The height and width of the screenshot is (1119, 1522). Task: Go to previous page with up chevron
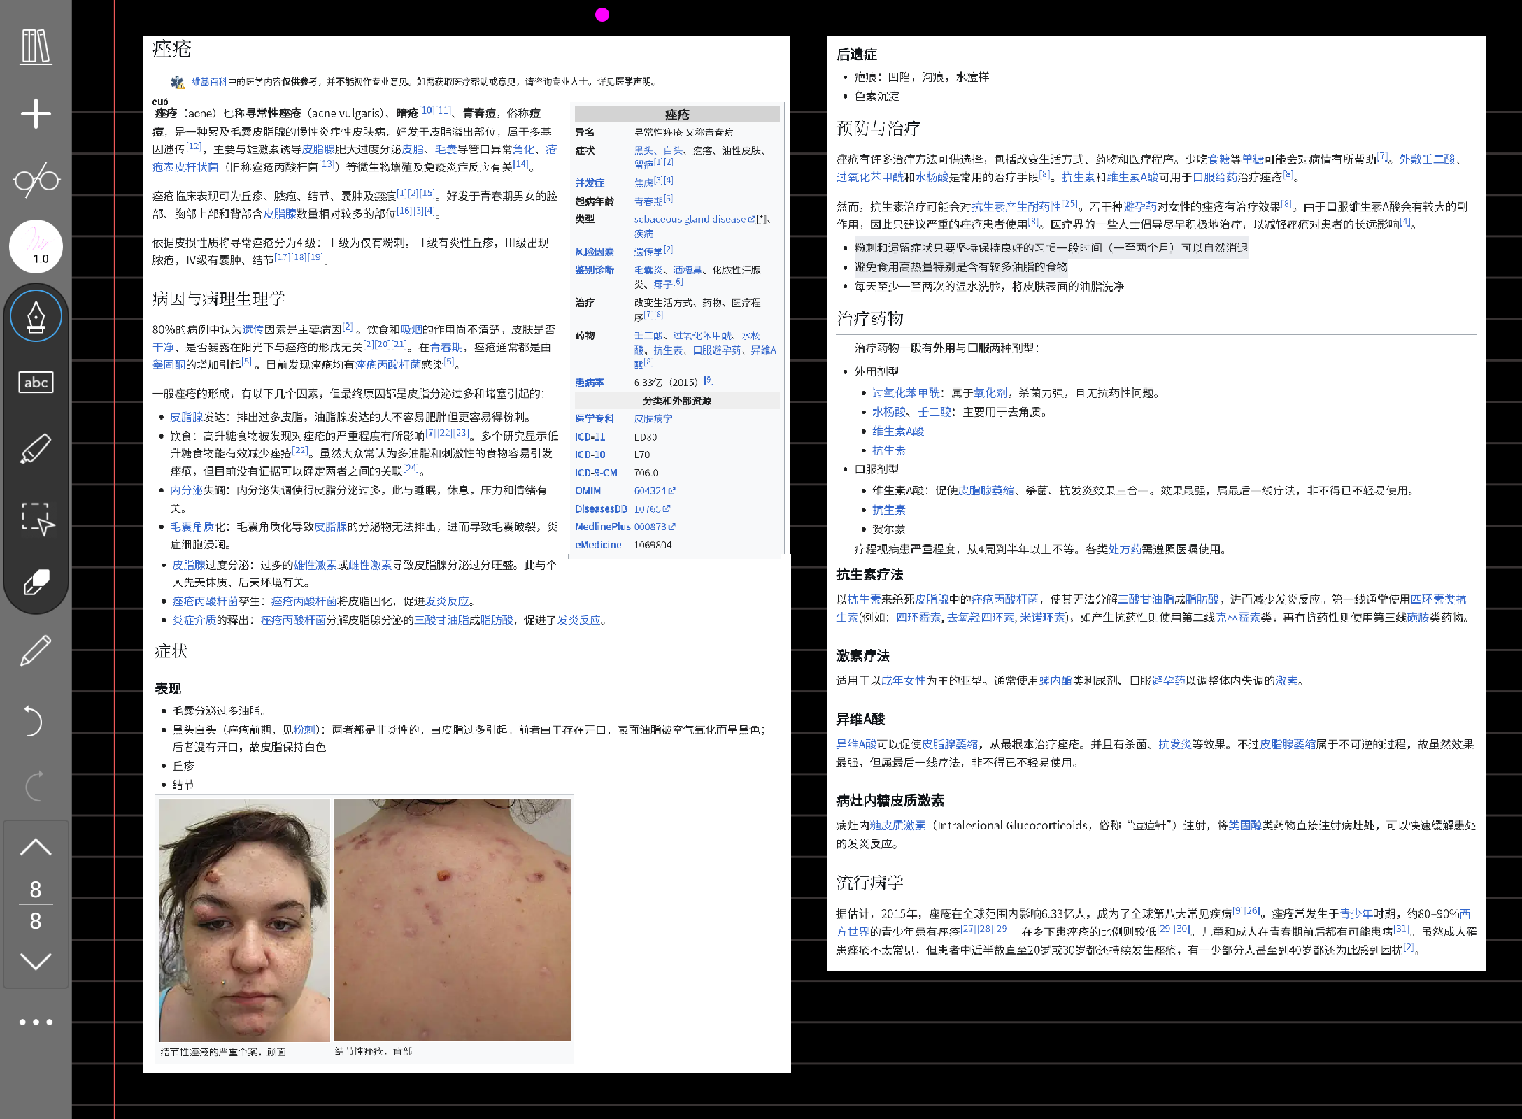pos(36,848)
